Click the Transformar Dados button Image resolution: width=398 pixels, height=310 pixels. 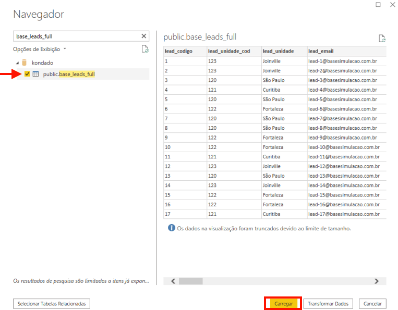point(329,303)
